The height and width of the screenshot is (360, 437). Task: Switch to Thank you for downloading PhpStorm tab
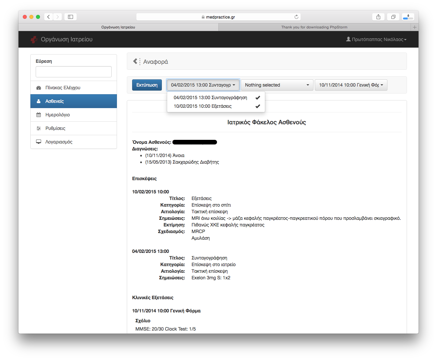pyautogui.click(x=314, y=27)
